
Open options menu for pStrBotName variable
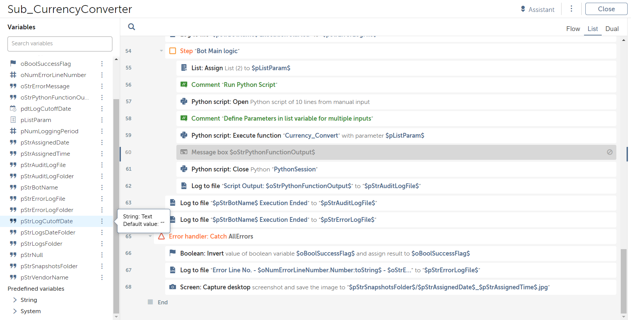click(102, 187)
